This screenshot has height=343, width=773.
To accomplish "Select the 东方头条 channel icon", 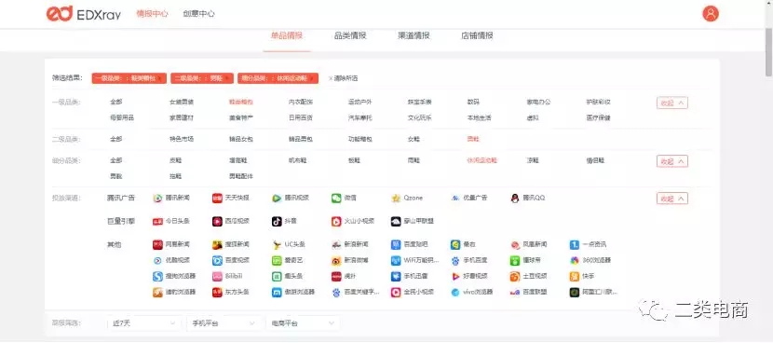I will (x=217, y=292).
